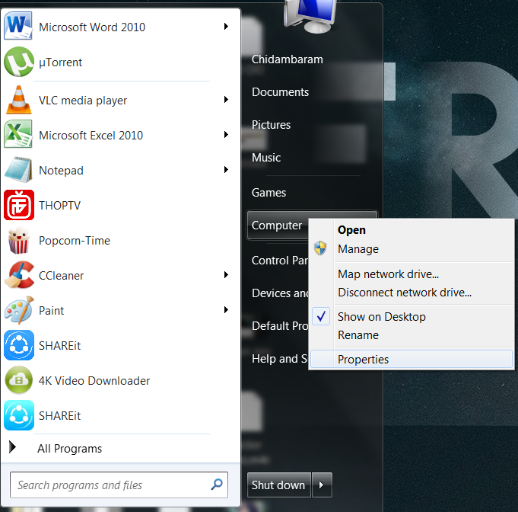
Task: Click the Popcorn-Time label
Action: tap(75, 241)
